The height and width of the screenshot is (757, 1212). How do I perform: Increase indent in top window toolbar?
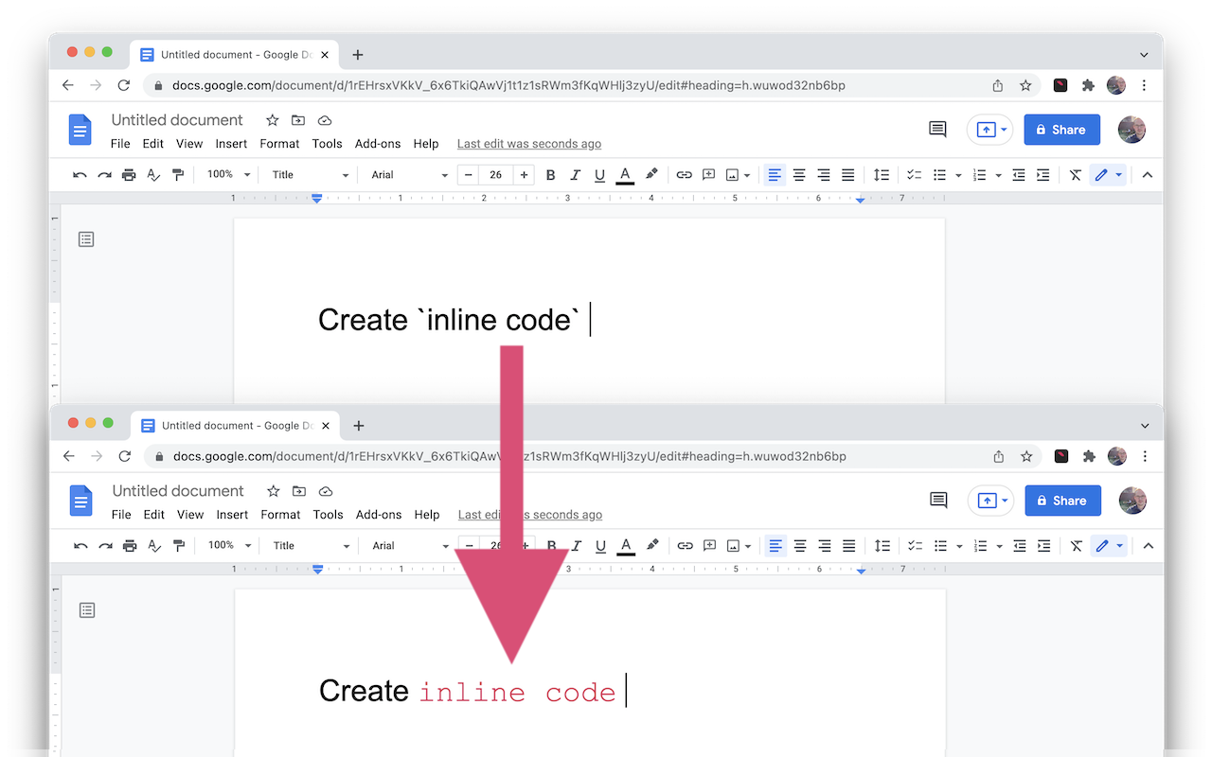pos(1043,175)
